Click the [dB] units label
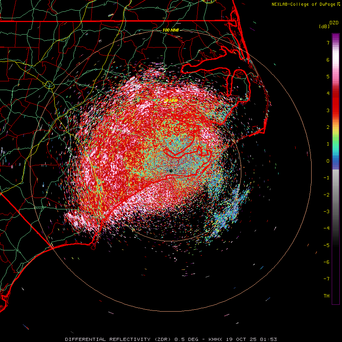Image resolution: width=342 pixels, height=342 pixels. click(324, 26)
